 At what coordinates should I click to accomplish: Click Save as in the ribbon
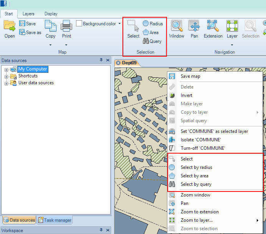(x=30, y=33)
